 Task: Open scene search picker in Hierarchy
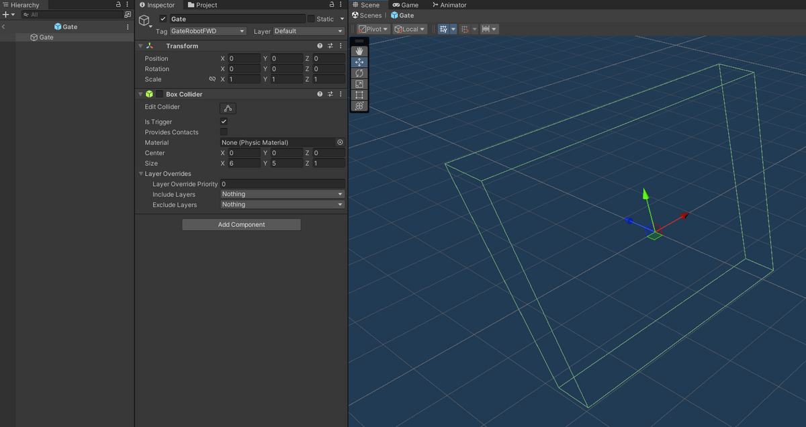coord(128,14)
